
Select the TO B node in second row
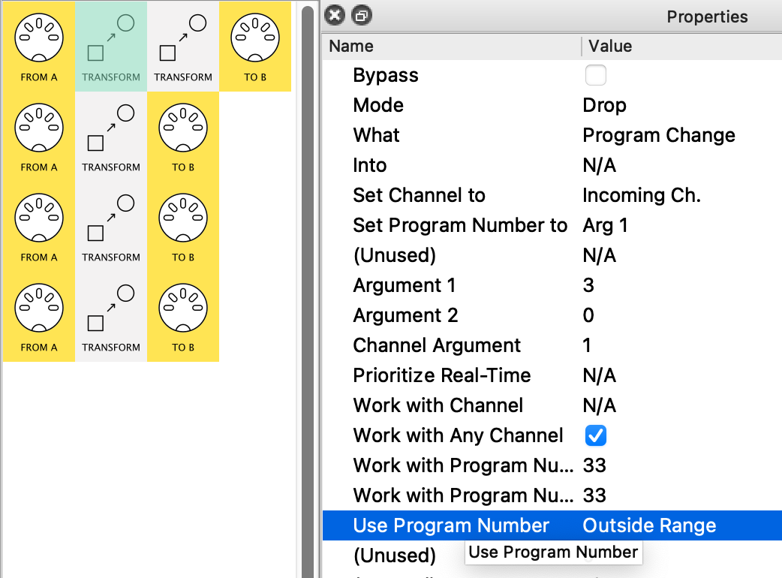(x=182, y=136)
